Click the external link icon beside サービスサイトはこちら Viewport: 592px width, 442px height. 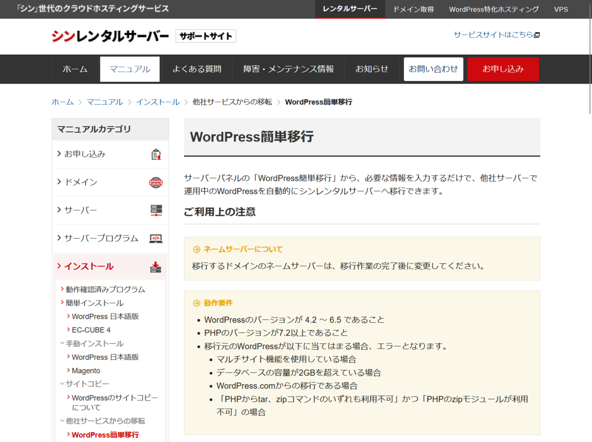click(x=537, y=35)
